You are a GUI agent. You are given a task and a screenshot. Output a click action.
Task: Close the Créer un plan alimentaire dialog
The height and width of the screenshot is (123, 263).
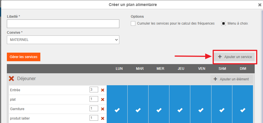pyautogui.click(x=260, y=5)
